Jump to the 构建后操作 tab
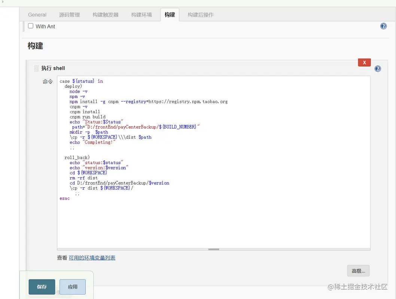 point(201,15)
